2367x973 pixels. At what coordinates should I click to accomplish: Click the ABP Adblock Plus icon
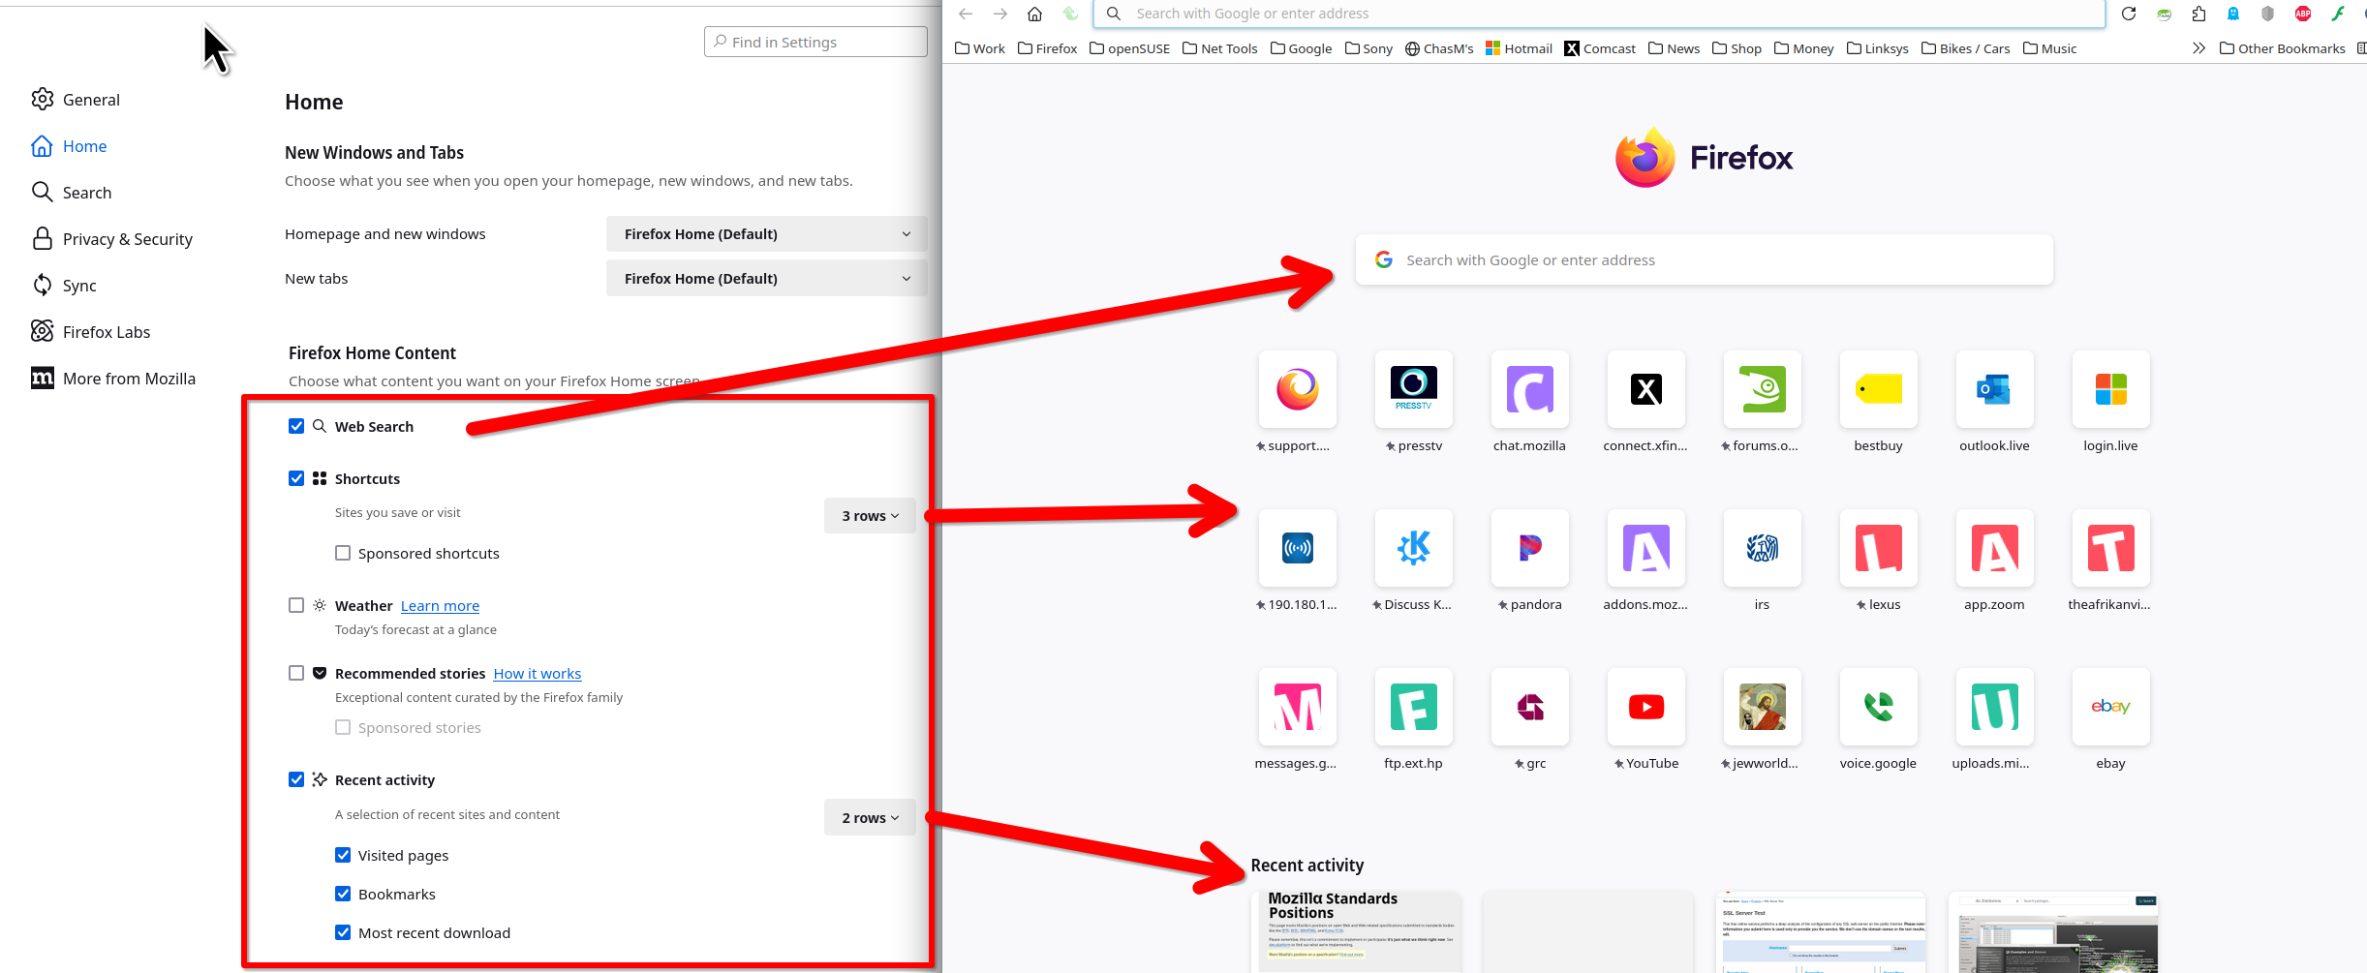tap(2303, 14)
